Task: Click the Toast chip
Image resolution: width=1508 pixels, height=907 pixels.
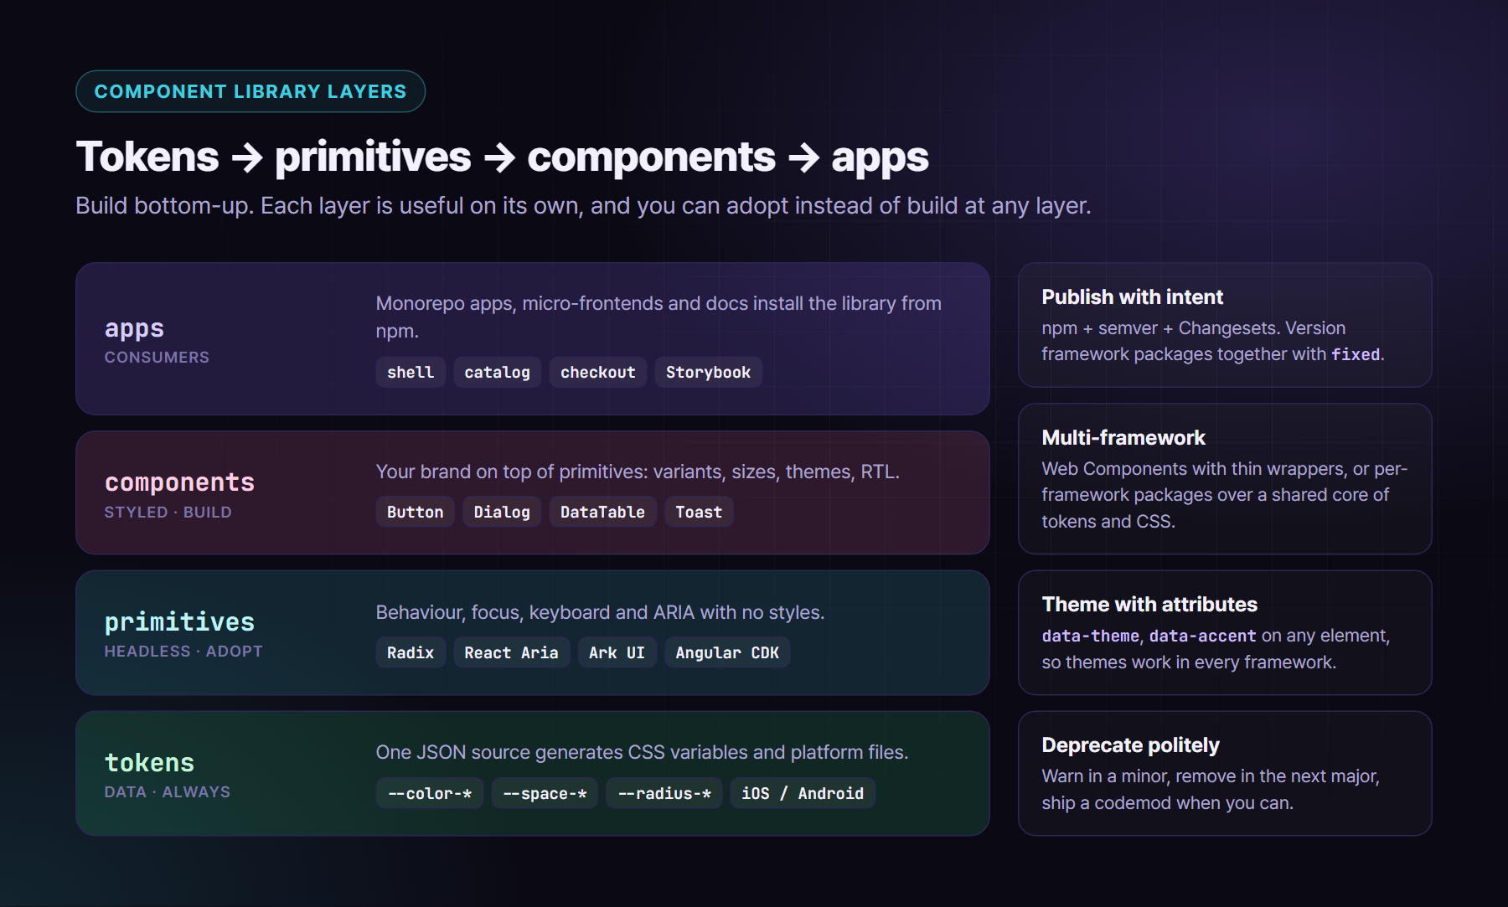Action: [x=699, y=512]
